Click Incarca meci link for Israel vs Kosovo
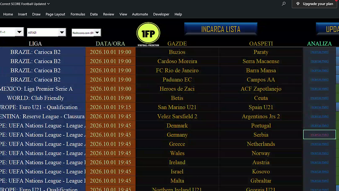The image size is (339, 191). (319, 171)
